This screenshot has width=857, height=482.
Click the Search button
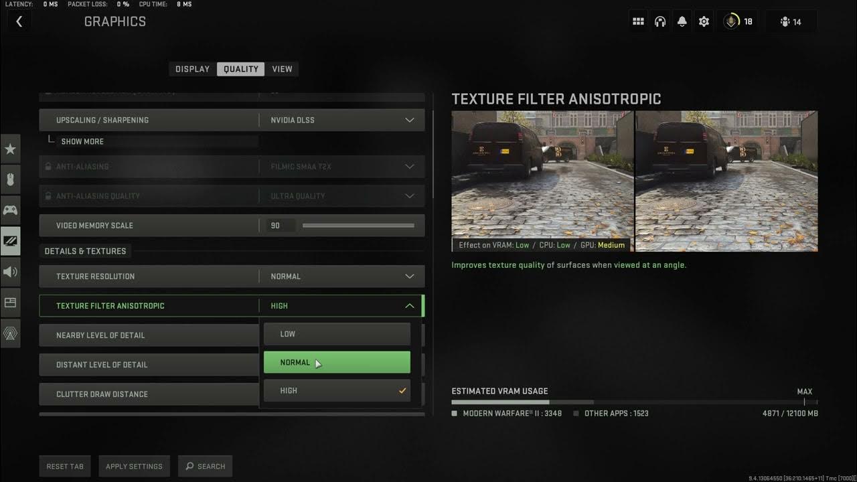205,467
